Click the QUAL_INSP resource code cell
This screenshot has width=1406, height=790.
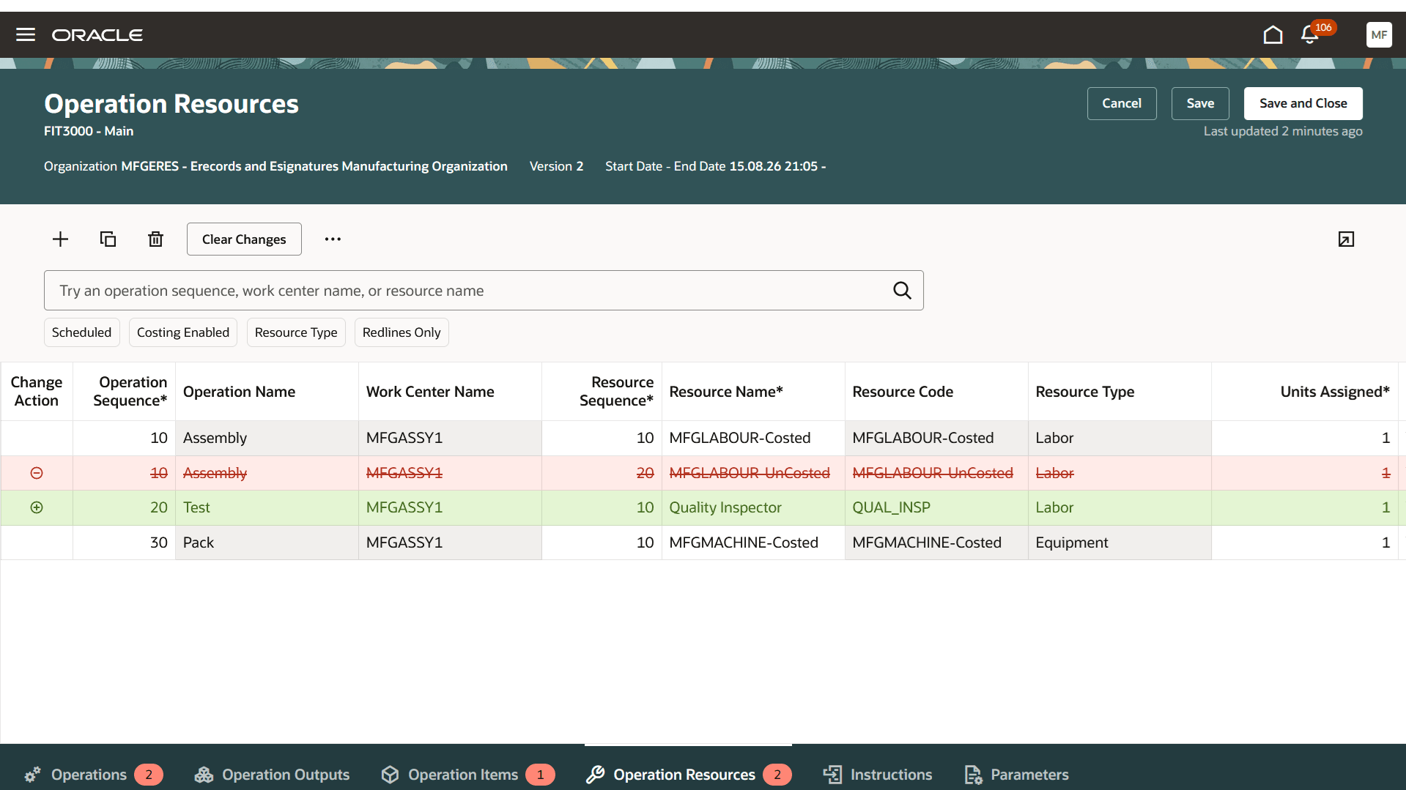click(936, 507)
